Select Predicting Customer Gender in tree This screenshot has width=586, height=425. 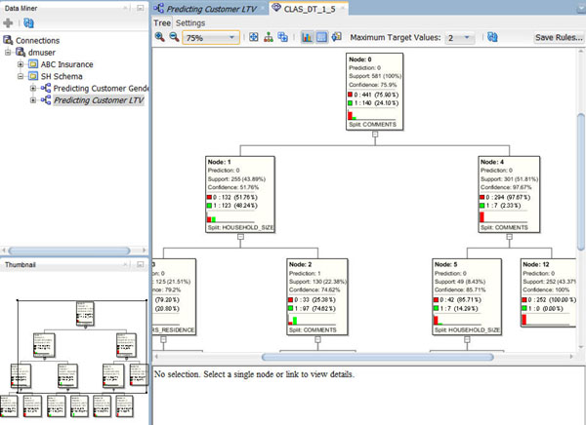coord(101,88)
